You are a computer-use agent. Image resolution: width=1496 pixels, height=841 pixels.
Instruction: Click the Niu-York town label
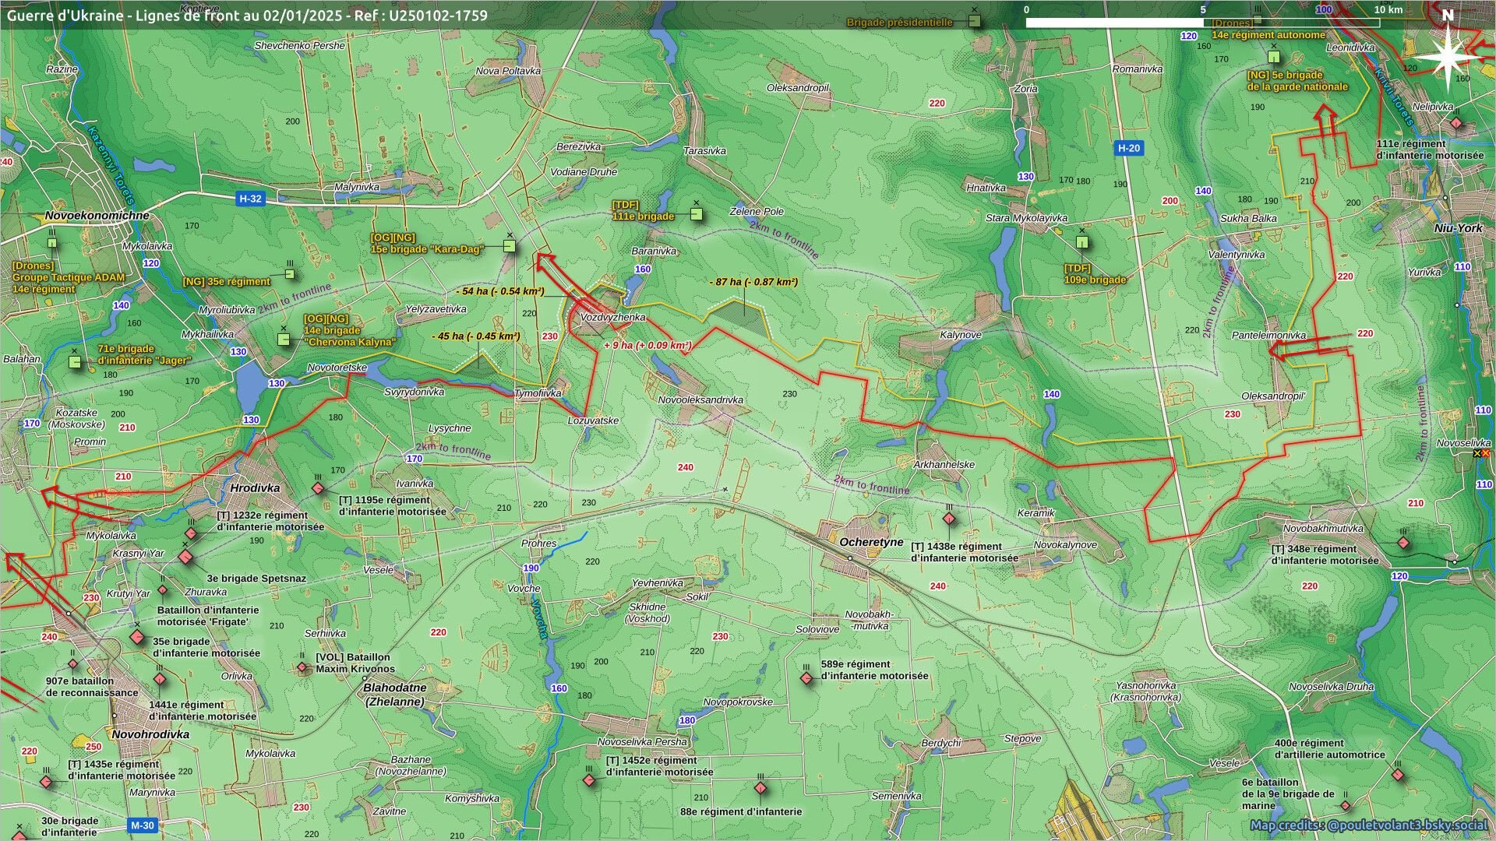tap(1459, 228)
